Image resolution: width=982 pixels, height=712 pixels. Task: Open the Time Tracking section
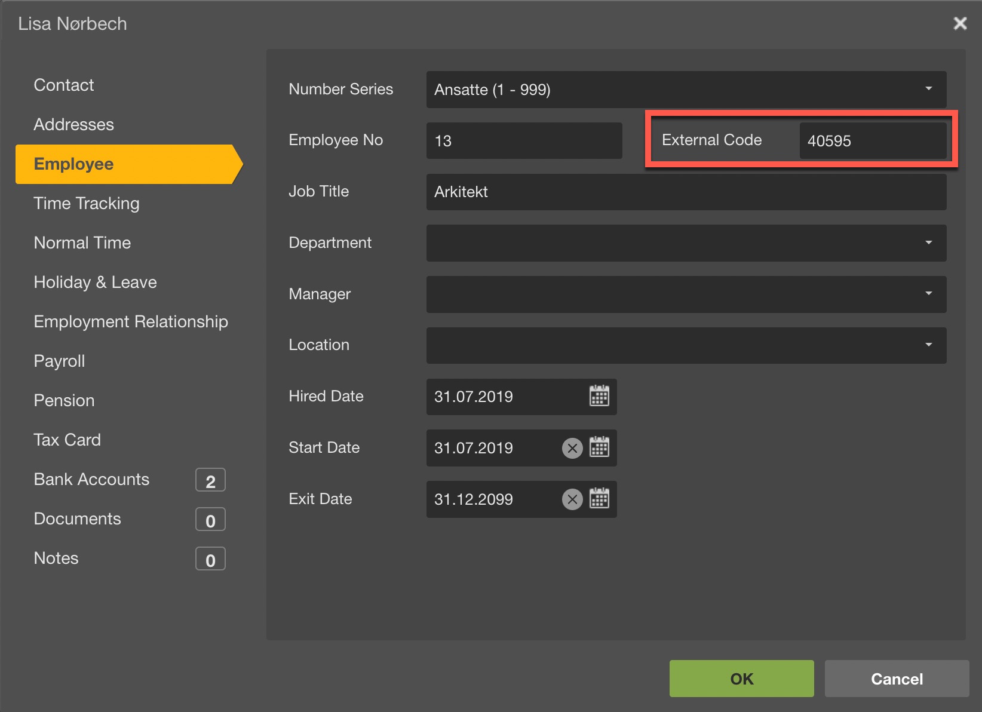click(x=87, y=203)
